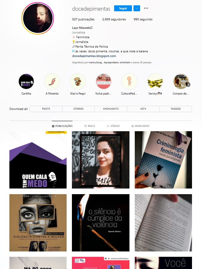This screenshot has height=269, width=202.
Task: Open the three-dots profile options menu
Action: pyautogui.click(x=146, y=8)
